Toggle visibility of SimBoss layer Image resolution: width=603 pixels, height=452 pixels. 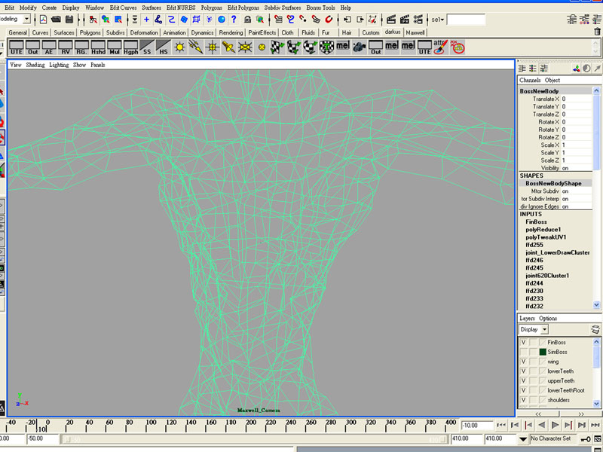523,352
